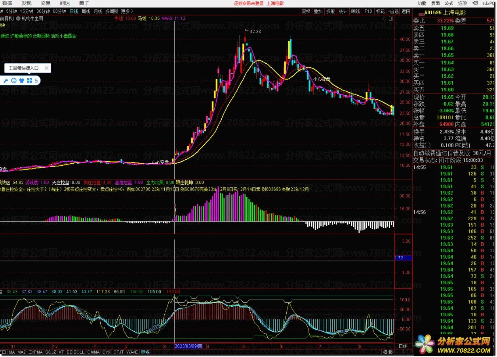
Task: Select the EXPMA indicator tab
Action: coord(36,352)
